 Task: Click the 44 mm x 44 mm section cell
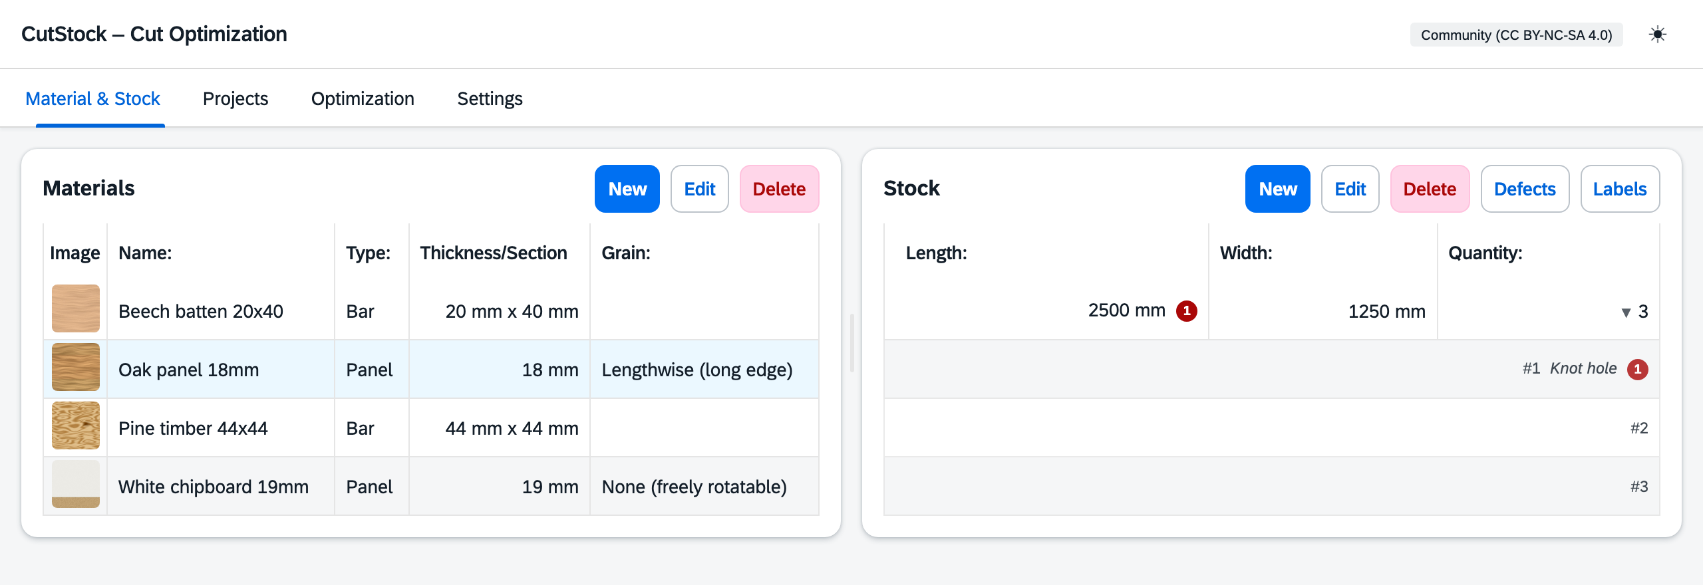pos(500,428)
